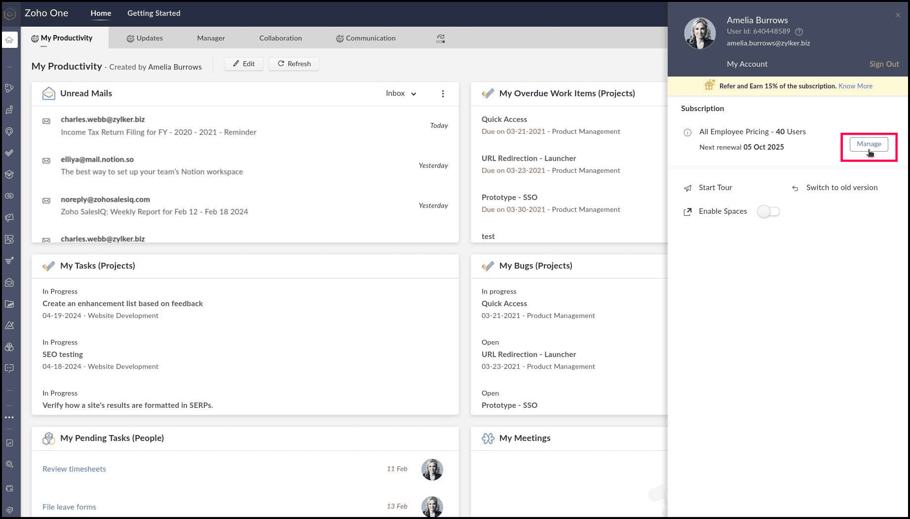Show more apps via three-dots sidebar icon

[x=9, y=417]
